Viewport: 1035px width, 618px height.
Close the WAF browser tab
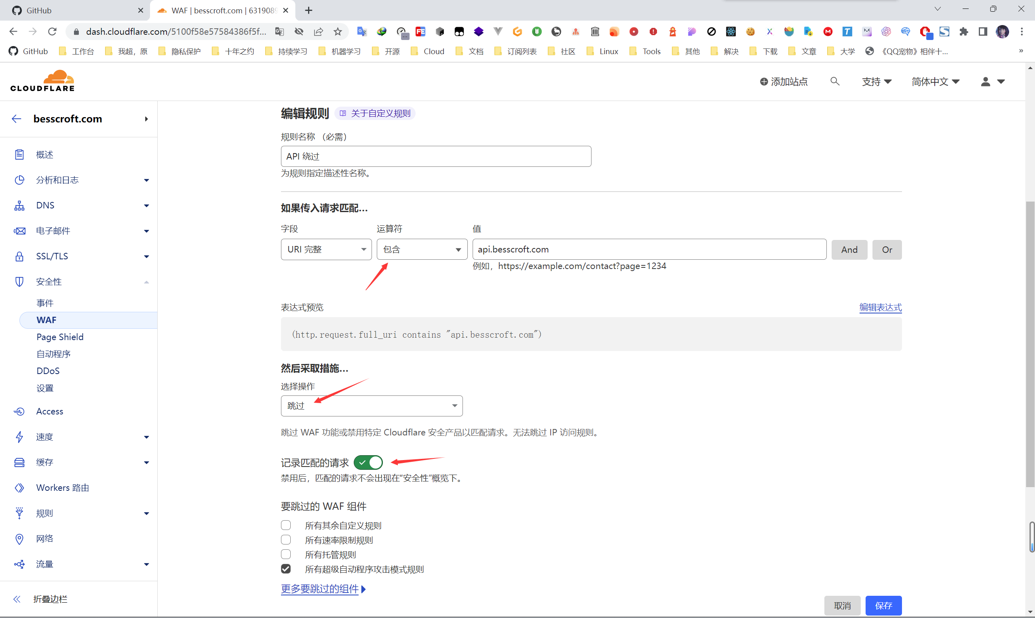(285, 11)
